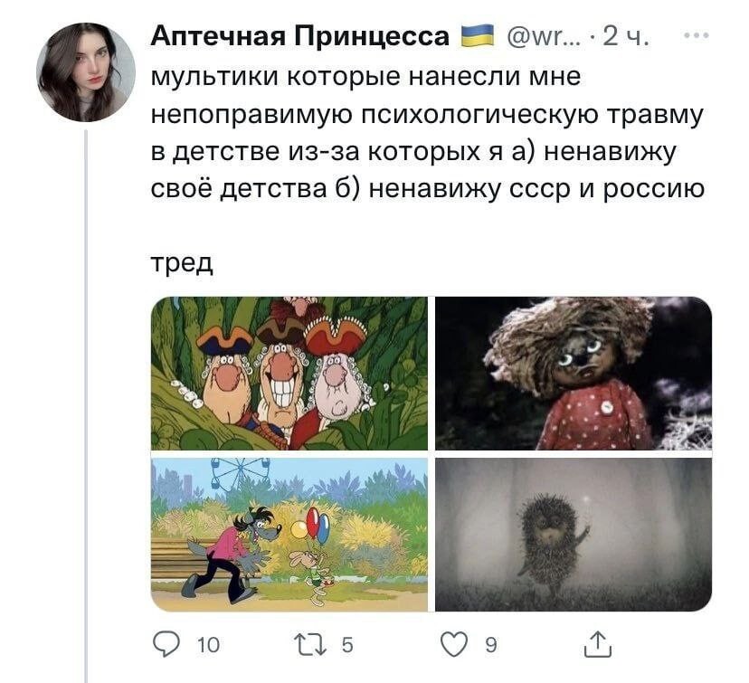The image size is (749, 683).
Task: Open the hedgehog in the fog image
Action: 574,535
